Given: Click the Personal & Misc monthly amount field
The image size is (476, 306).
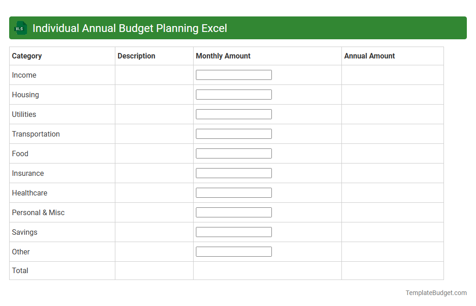Looking at the screenshot, I should click(233, 212).
